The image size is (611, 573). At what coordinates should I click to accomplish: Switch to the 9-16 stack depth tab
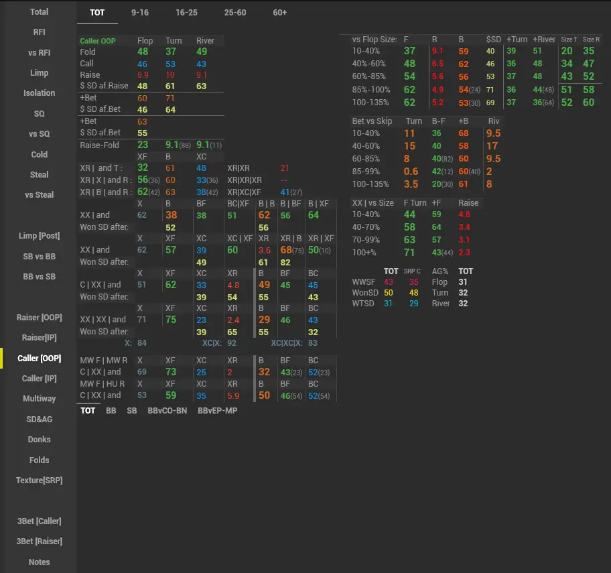(x=141, y=13)
